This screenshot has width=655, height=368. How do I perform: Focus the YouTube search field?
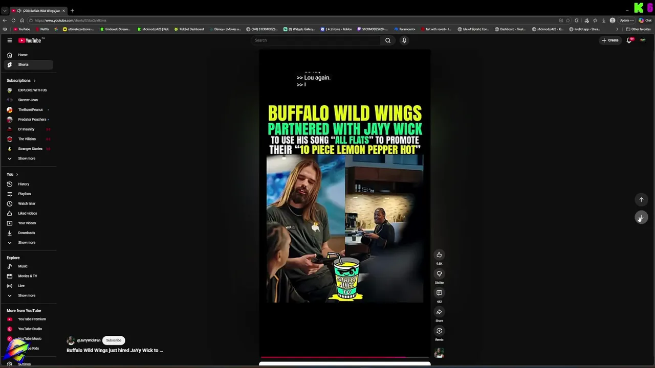tap(316, 40)
